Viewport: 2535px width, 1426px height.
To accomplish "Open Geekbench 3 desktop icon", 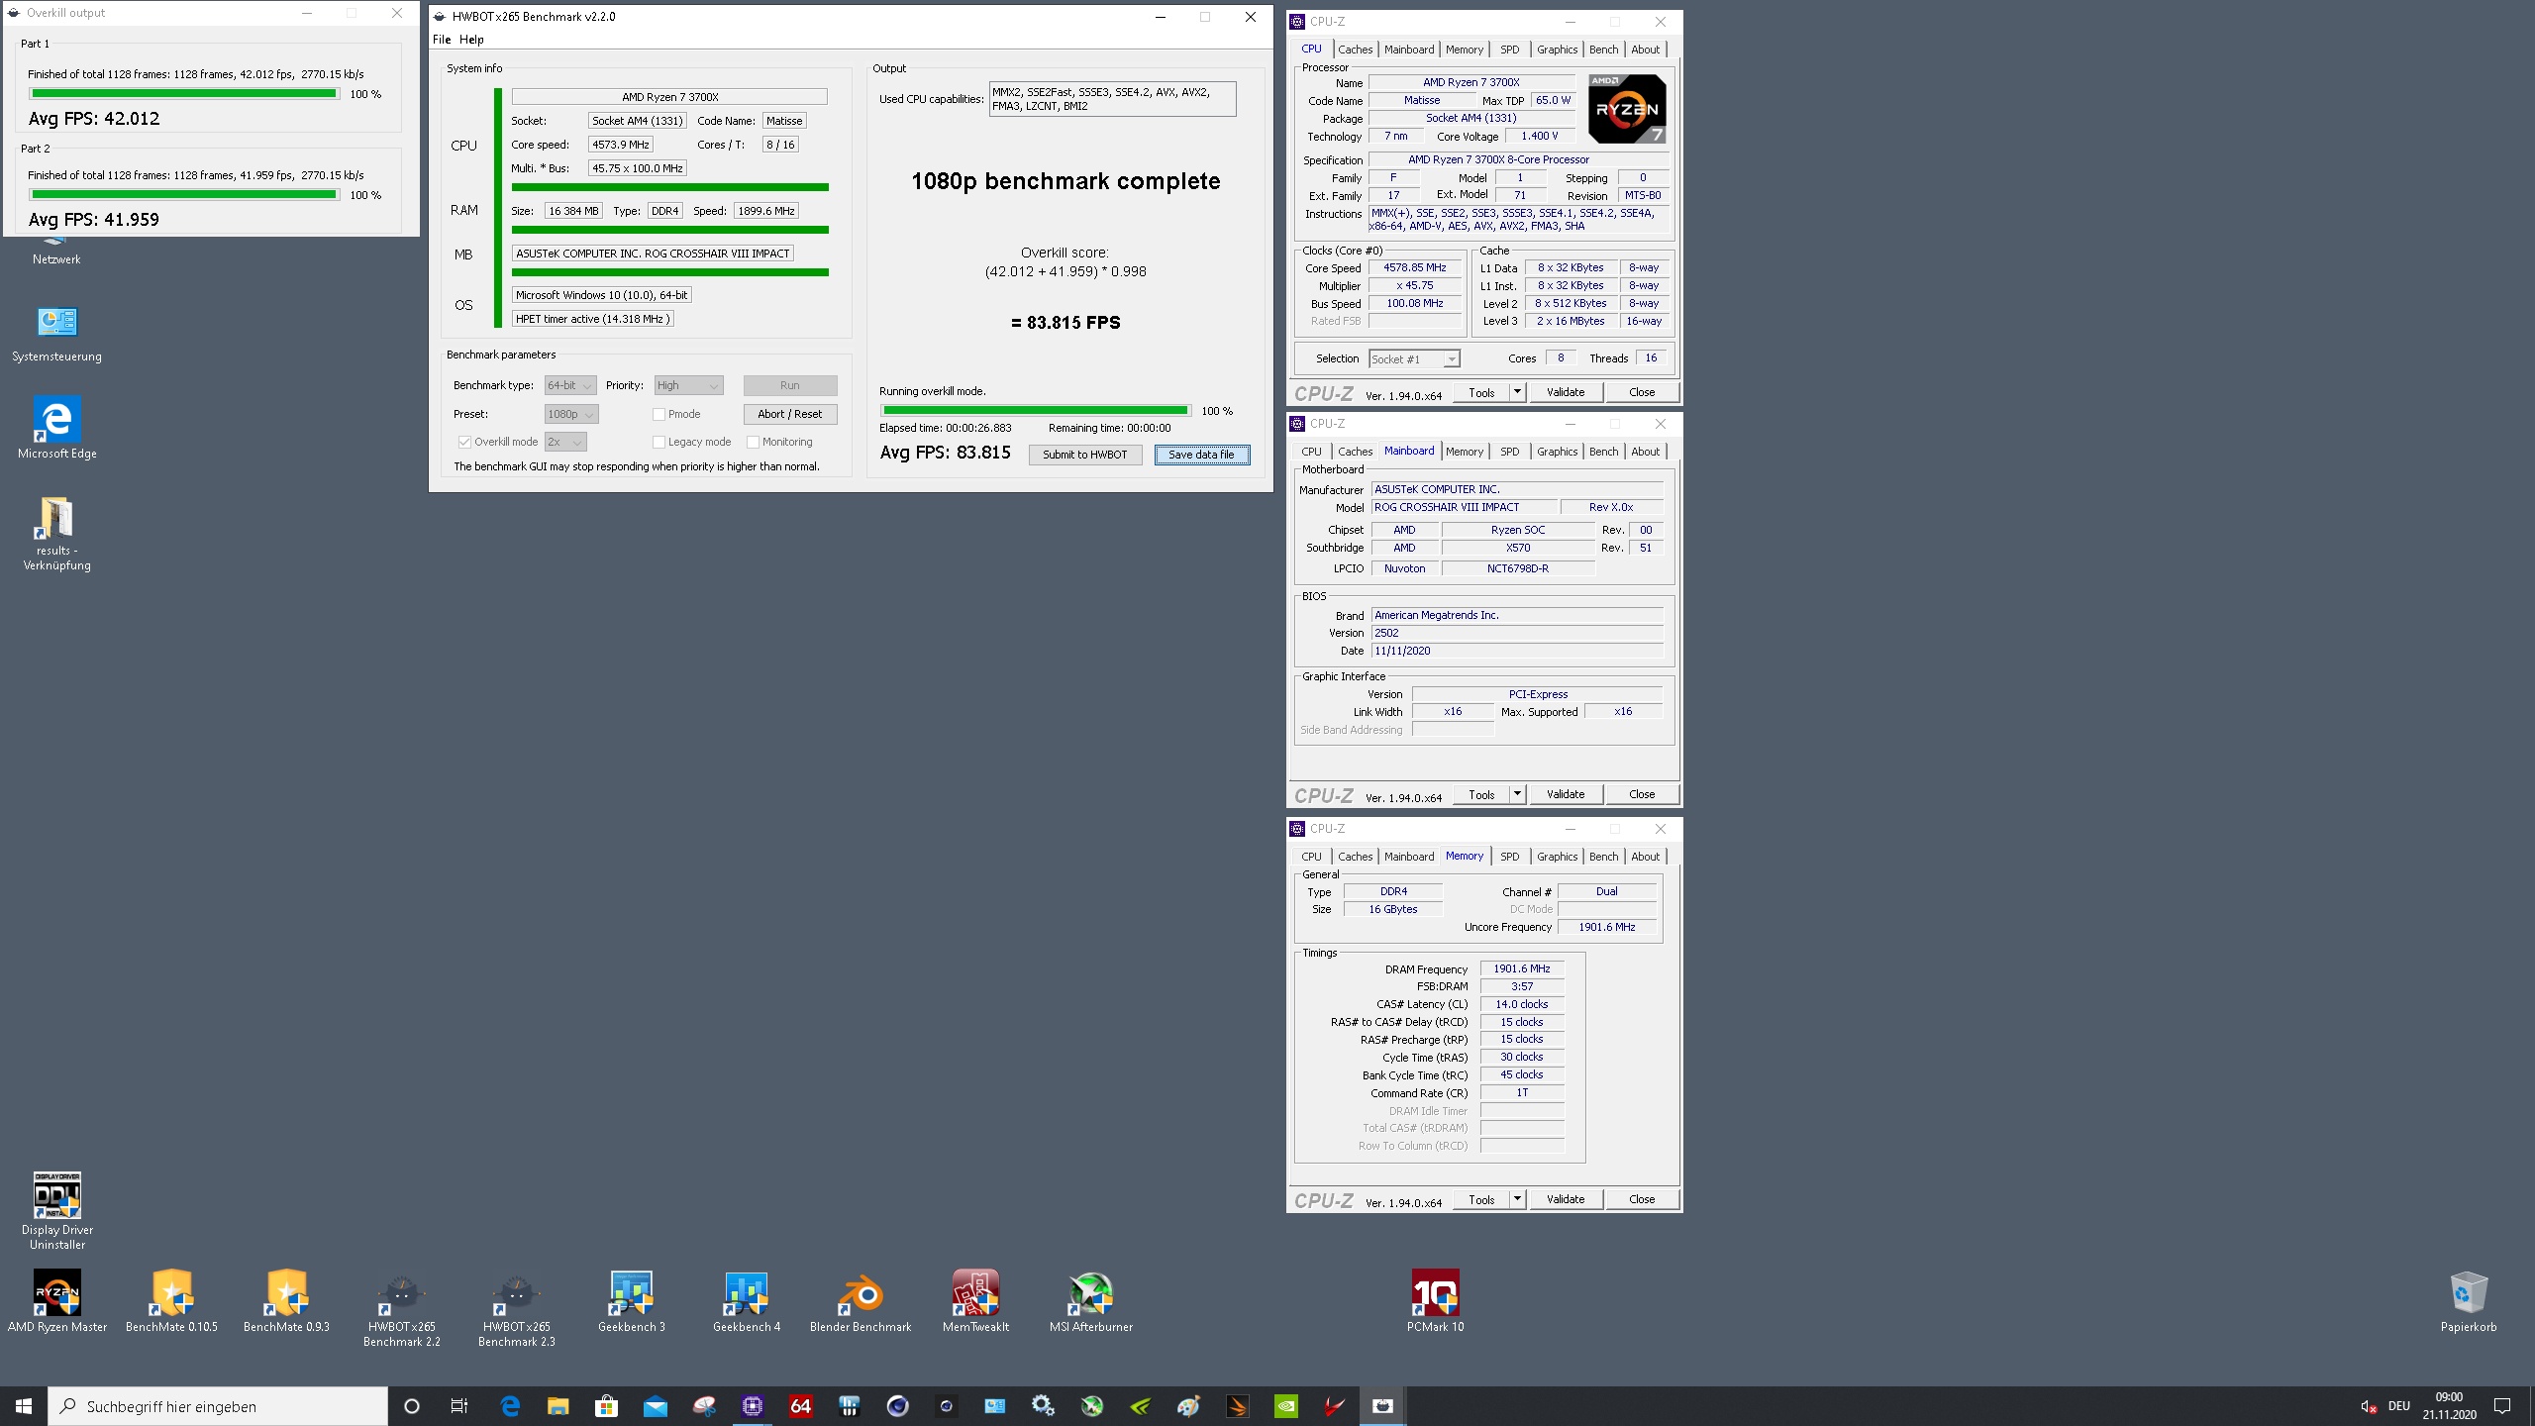I will coord(632,1300).
